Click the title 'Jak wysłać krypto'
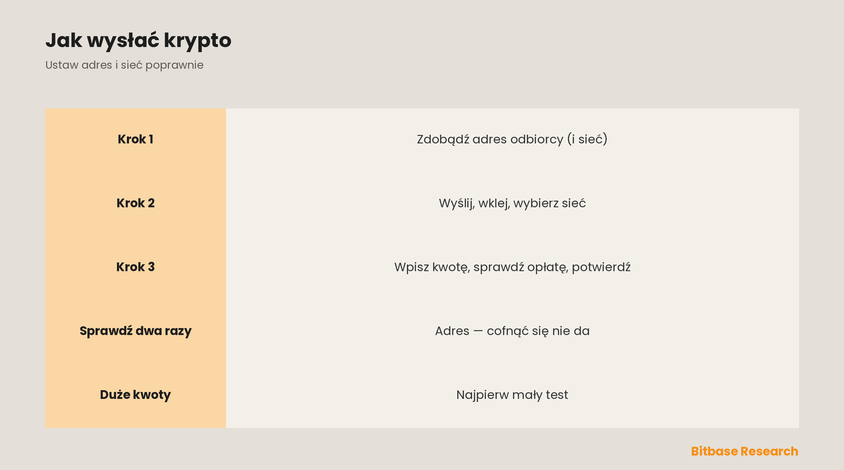 coord(138,41)
